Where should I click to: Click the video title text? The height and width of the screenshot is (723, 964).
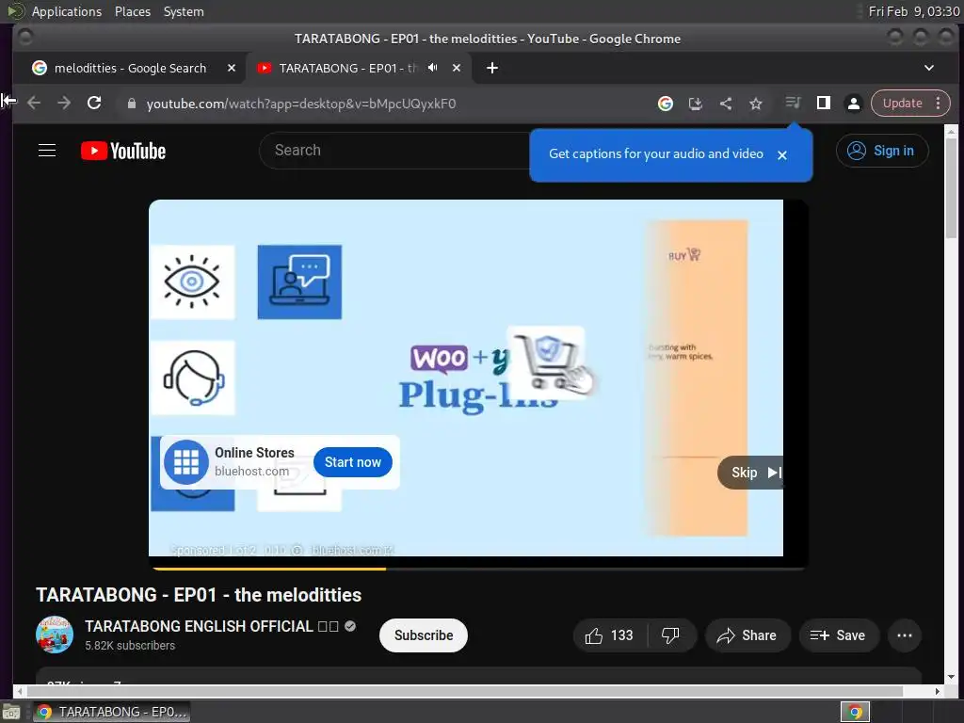[x=199, y=595]
